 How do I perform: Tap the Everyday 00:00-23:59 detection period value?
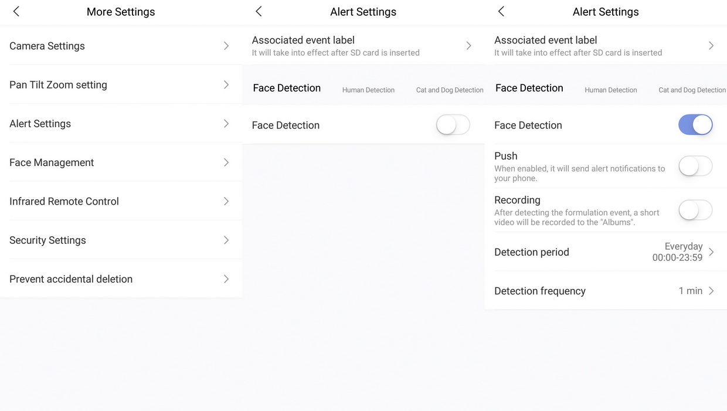[678, 252]
